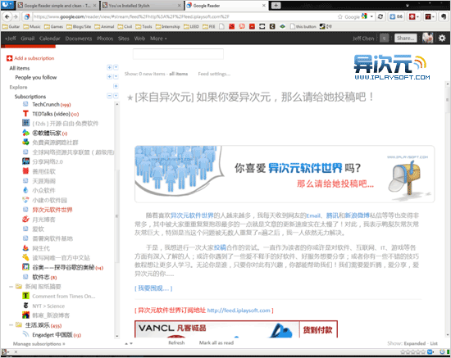Open Gmail from the Google bar
451x358 pixels.
(x=28, y=39)
